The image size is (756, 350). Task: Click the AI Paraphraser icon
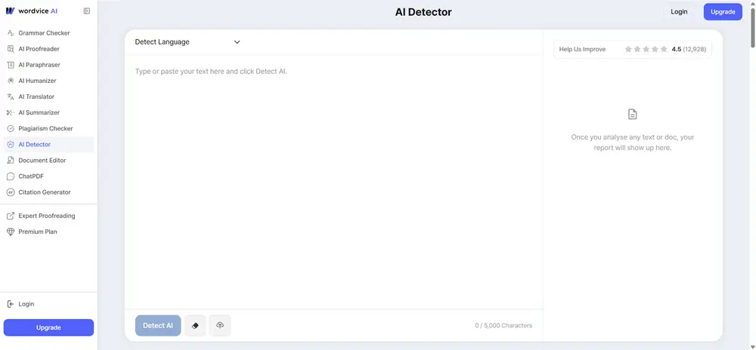point(11,65)
